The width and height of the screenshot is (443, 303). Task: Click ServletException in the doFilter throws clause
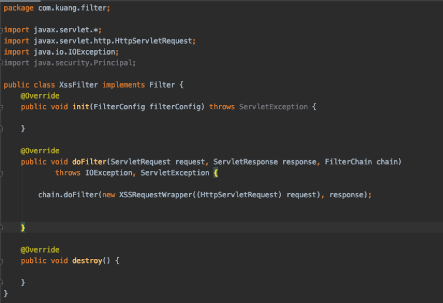175,173
